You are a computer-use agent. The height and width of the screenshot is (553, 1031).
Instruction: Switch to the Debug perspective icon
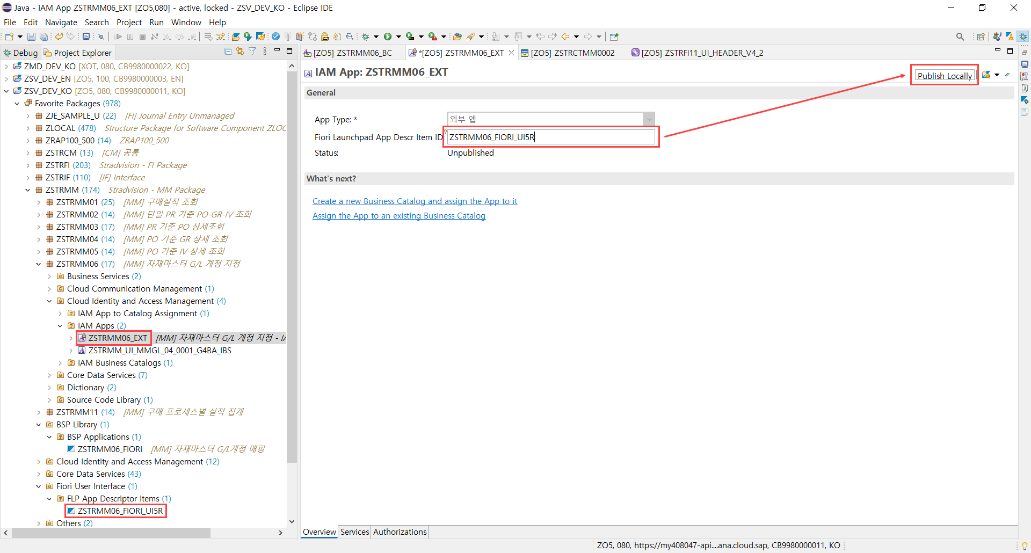coord(1023,37)
